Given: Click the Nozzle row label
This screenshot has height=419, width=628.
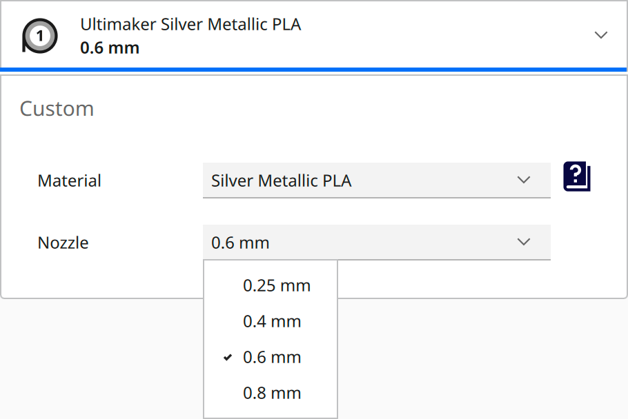Looking at the screenshot, I should click(63, 242).
